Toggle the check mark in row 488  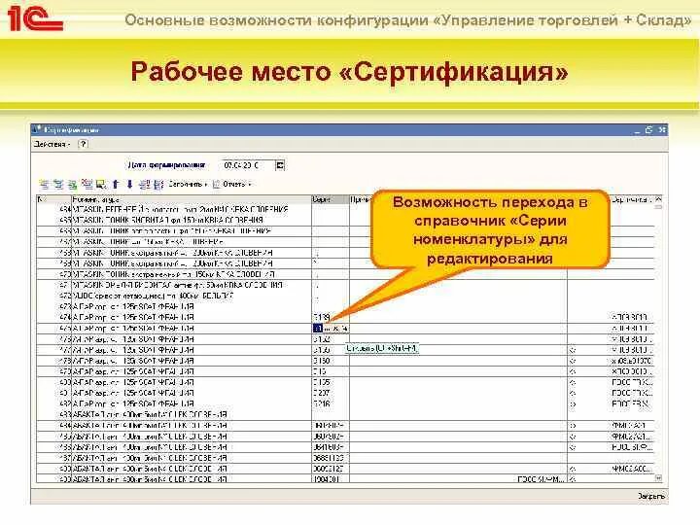click(574, 469)
